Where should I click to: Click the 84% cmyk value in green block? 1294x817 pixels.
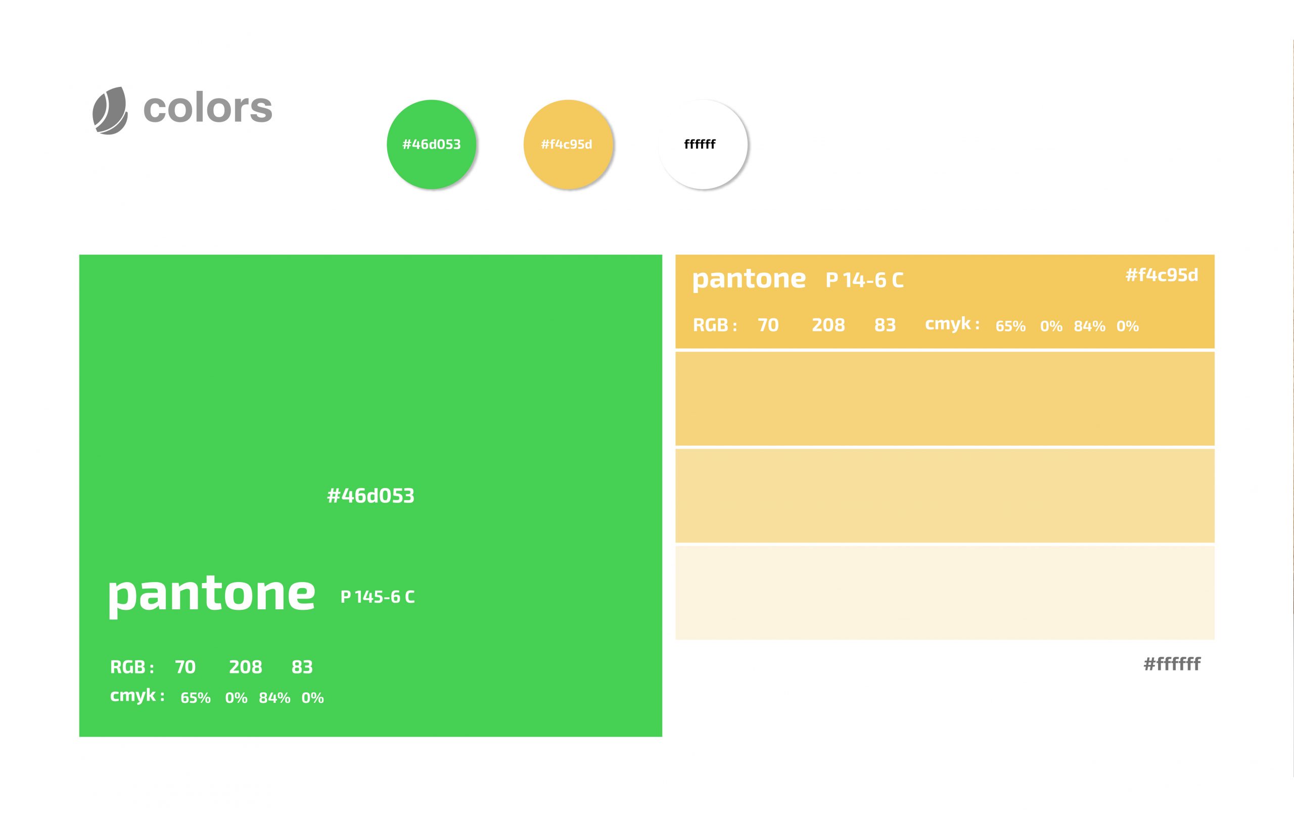click(x=274, y=698)
